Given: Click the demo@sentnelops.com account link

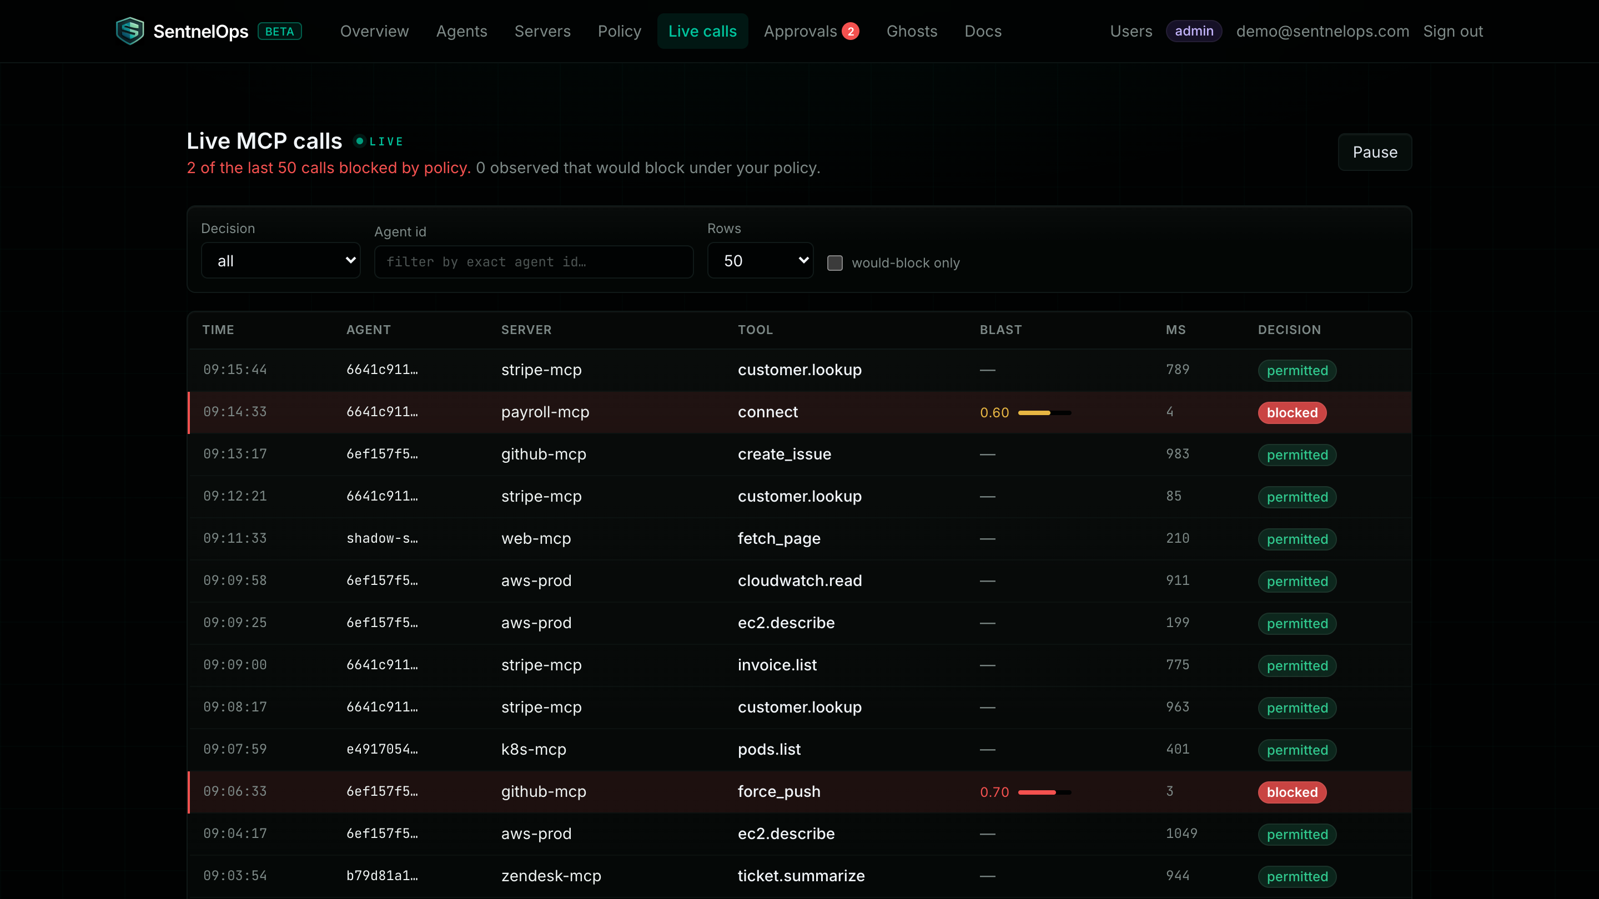Looking at the screenshot, I should pyautogui.click(x=1323, y=31).
